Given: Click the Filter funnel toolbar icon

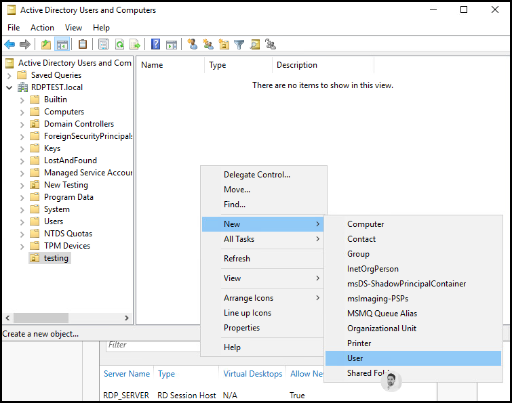Looking at the screenshot, I should [x=239, y=44].
